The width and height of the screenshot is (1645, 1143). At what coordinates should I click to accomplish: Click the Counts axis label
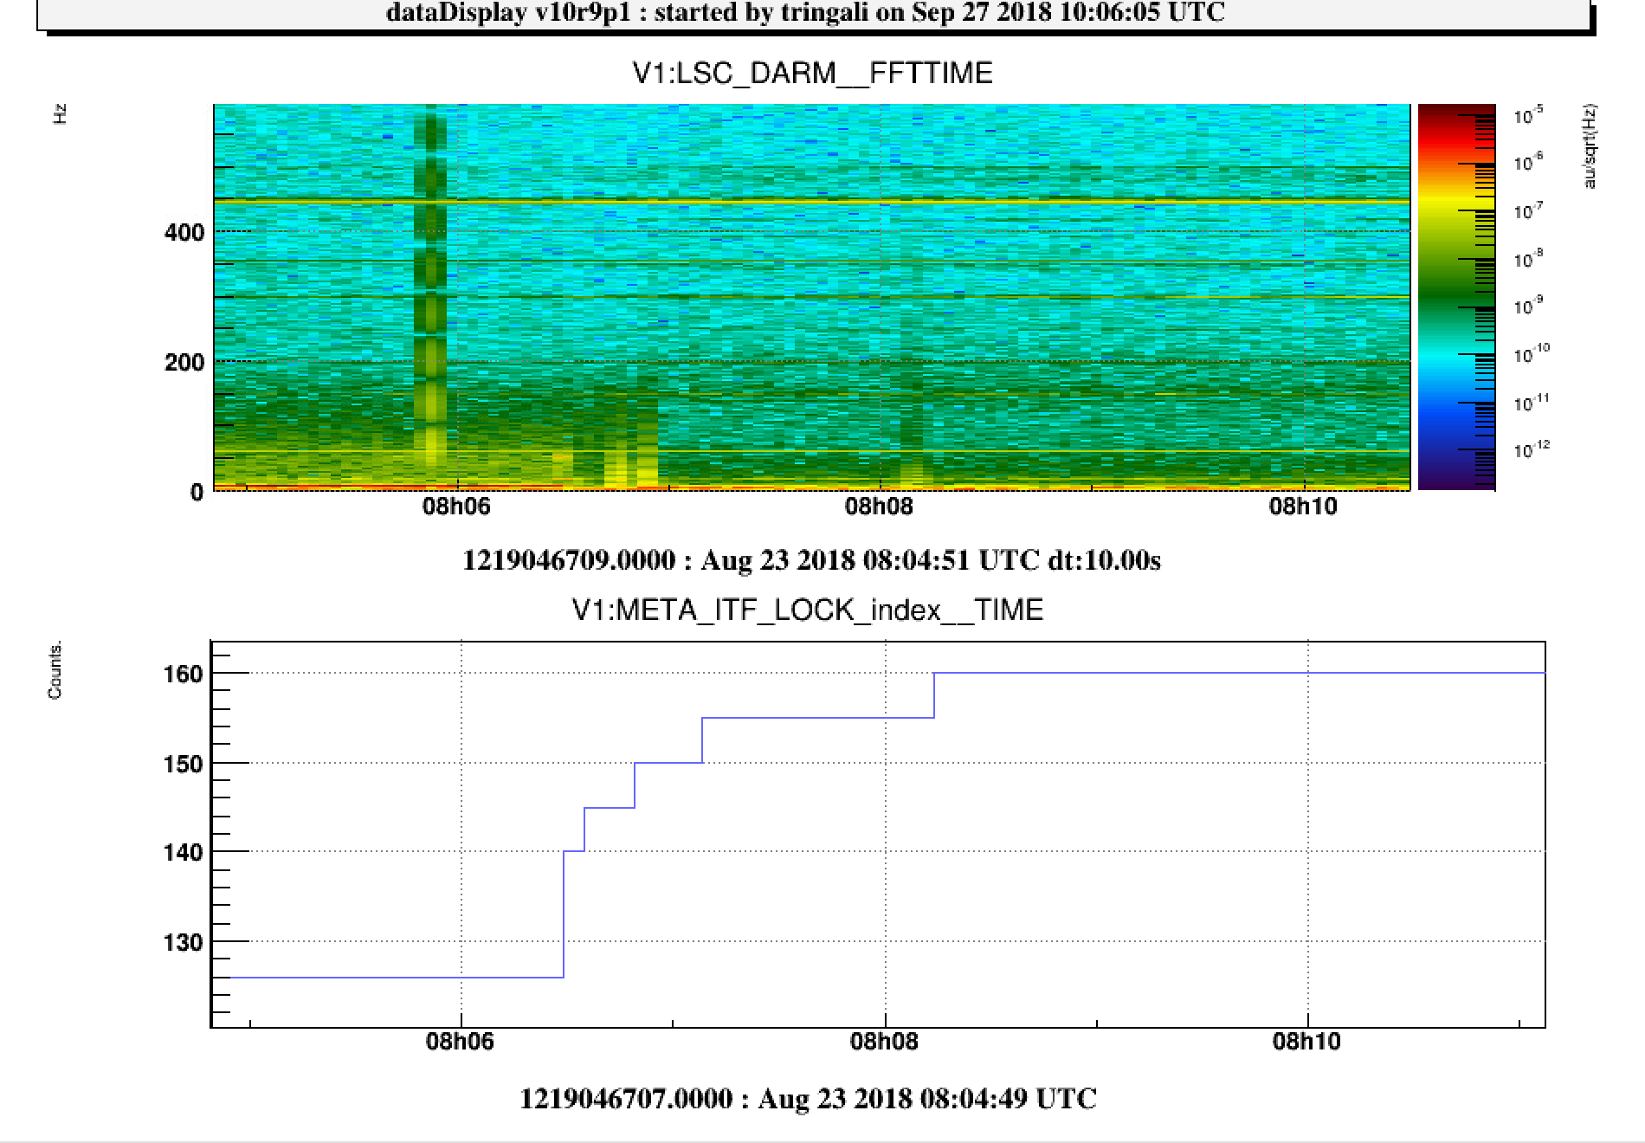tap(55, 671)
